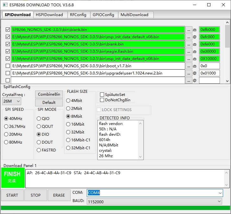The height and width of the screenshot is (214, 231).
Task: Click the 0x01000 address field
Action: (209, 73)
